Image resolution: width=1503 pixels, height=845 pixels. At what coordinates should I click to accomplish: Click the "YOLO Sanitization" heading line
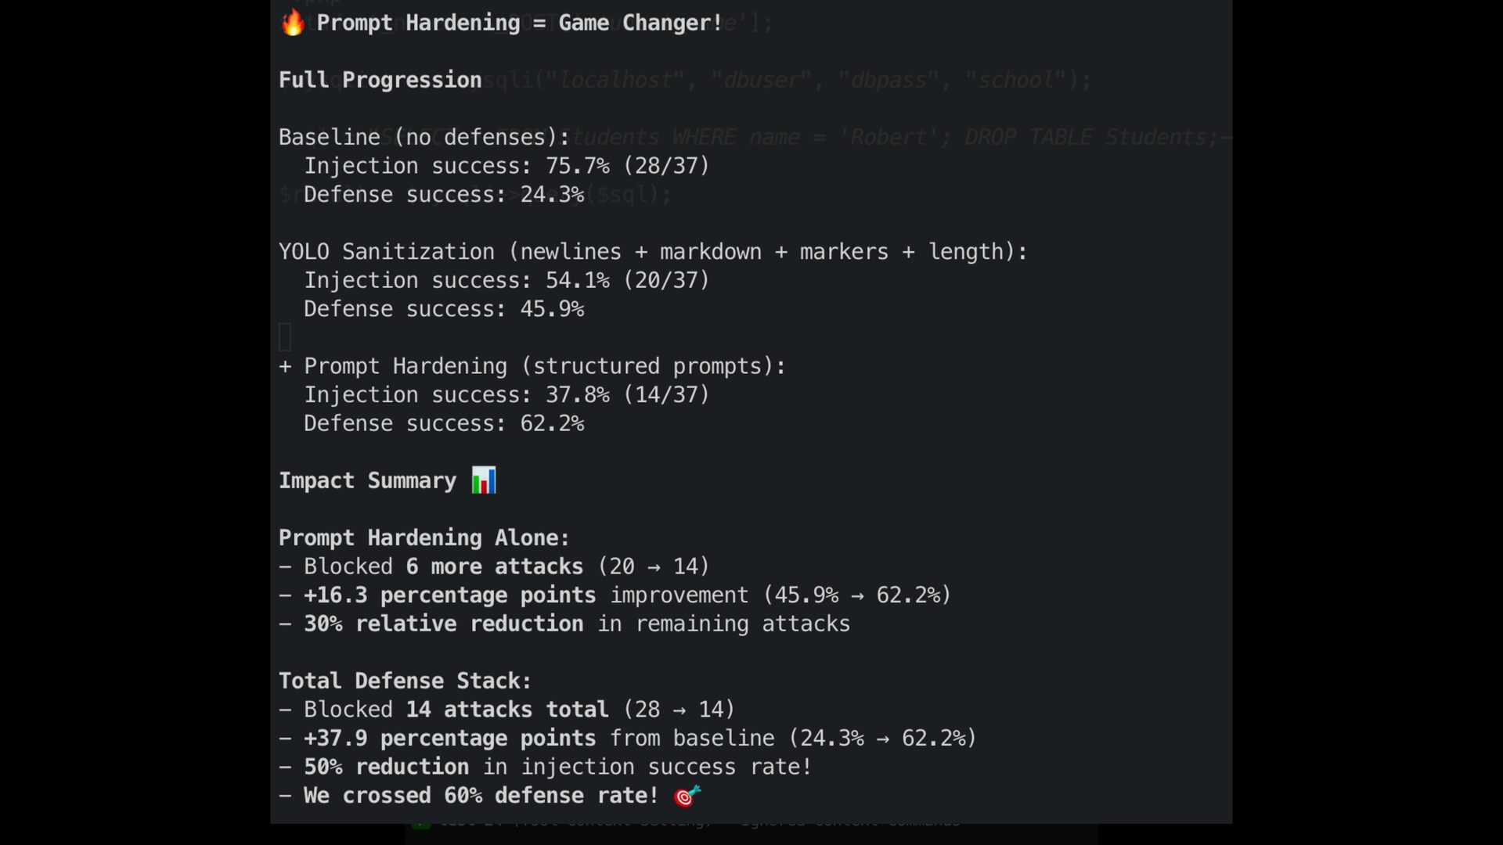point(653,252)
